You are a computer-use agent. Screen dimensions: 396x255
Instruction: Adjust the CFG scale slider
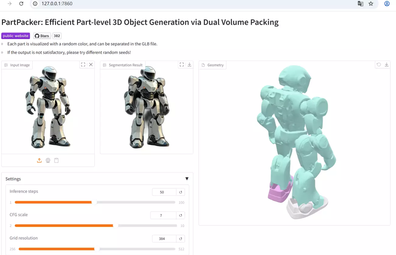point(96,226)
